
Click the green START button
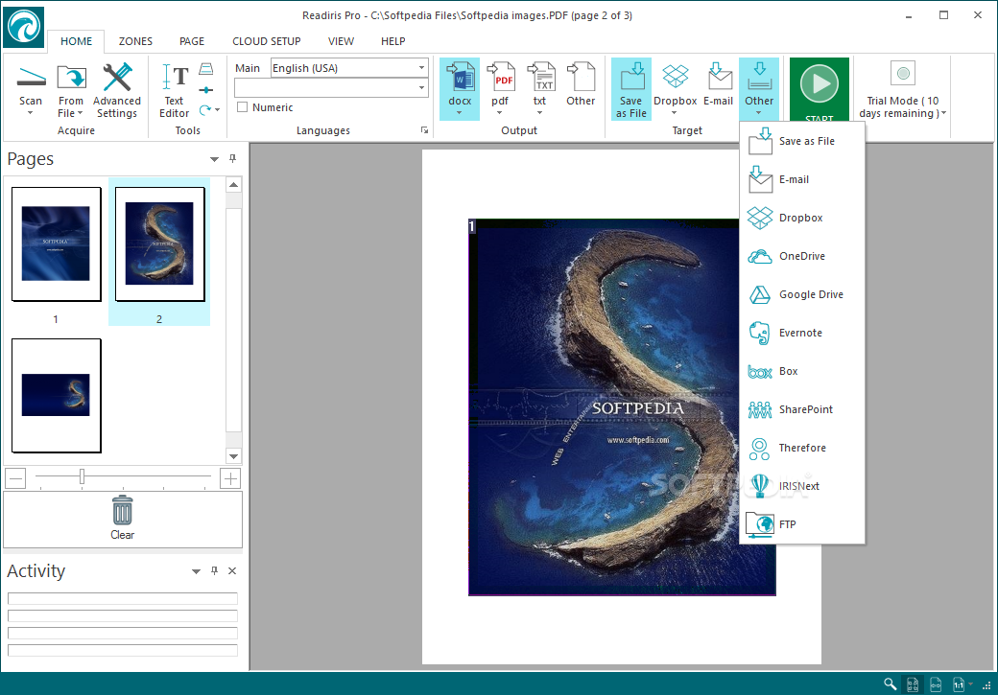[820, 89]
